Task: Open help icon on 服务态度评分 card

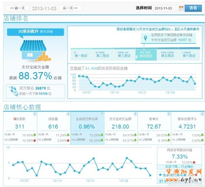Action: 202,114
